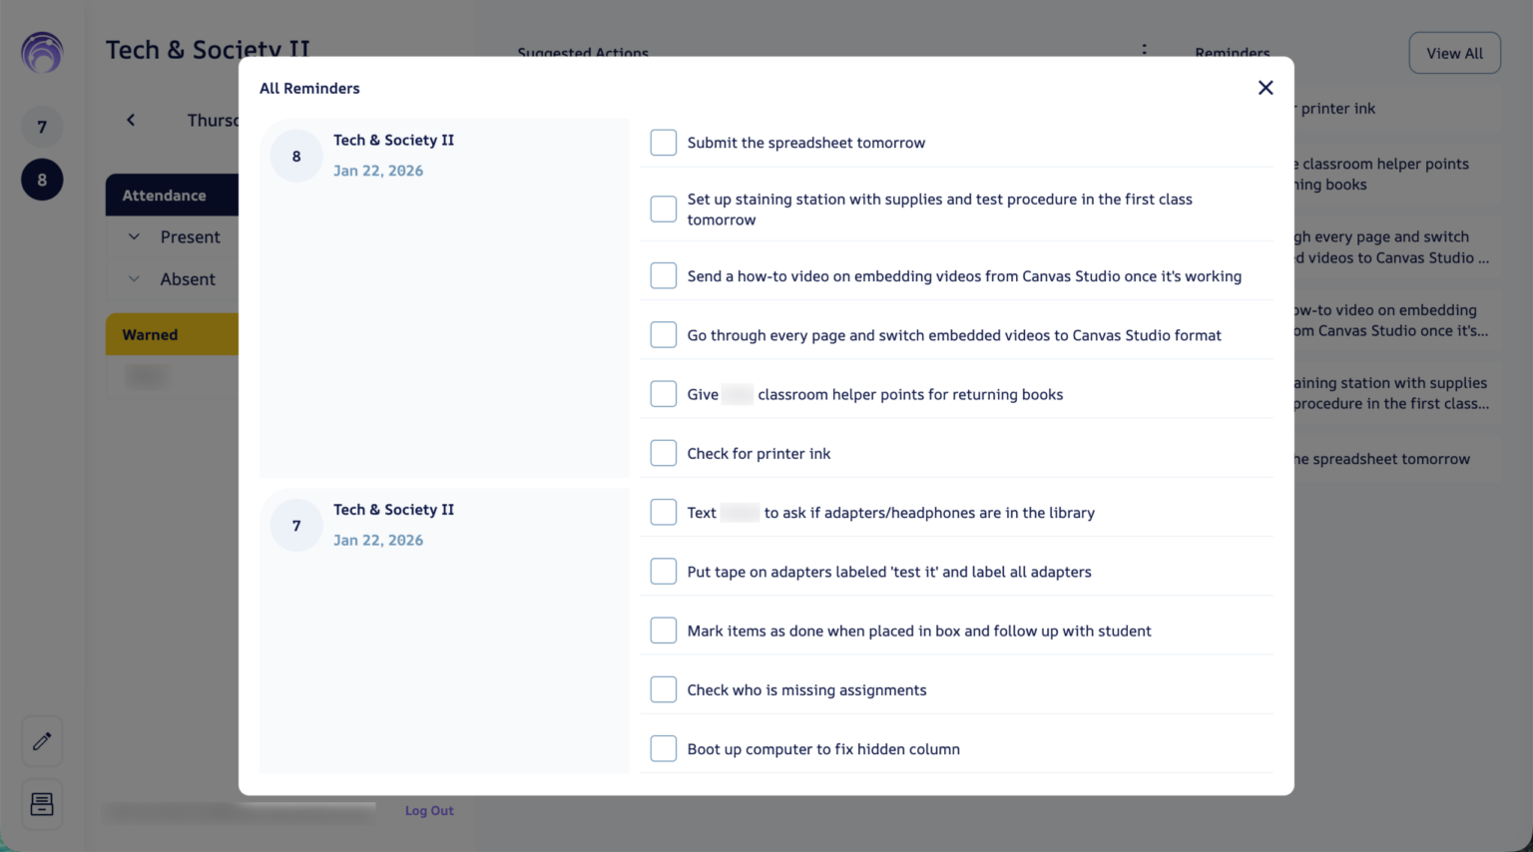Image resolution: width=1533 pixels, height=852 pixels.
Task: Select the Attendance tab
Action: click(x=165, y=196)
